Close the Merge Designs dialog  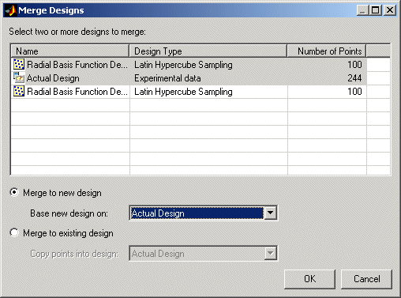(390, 10)
